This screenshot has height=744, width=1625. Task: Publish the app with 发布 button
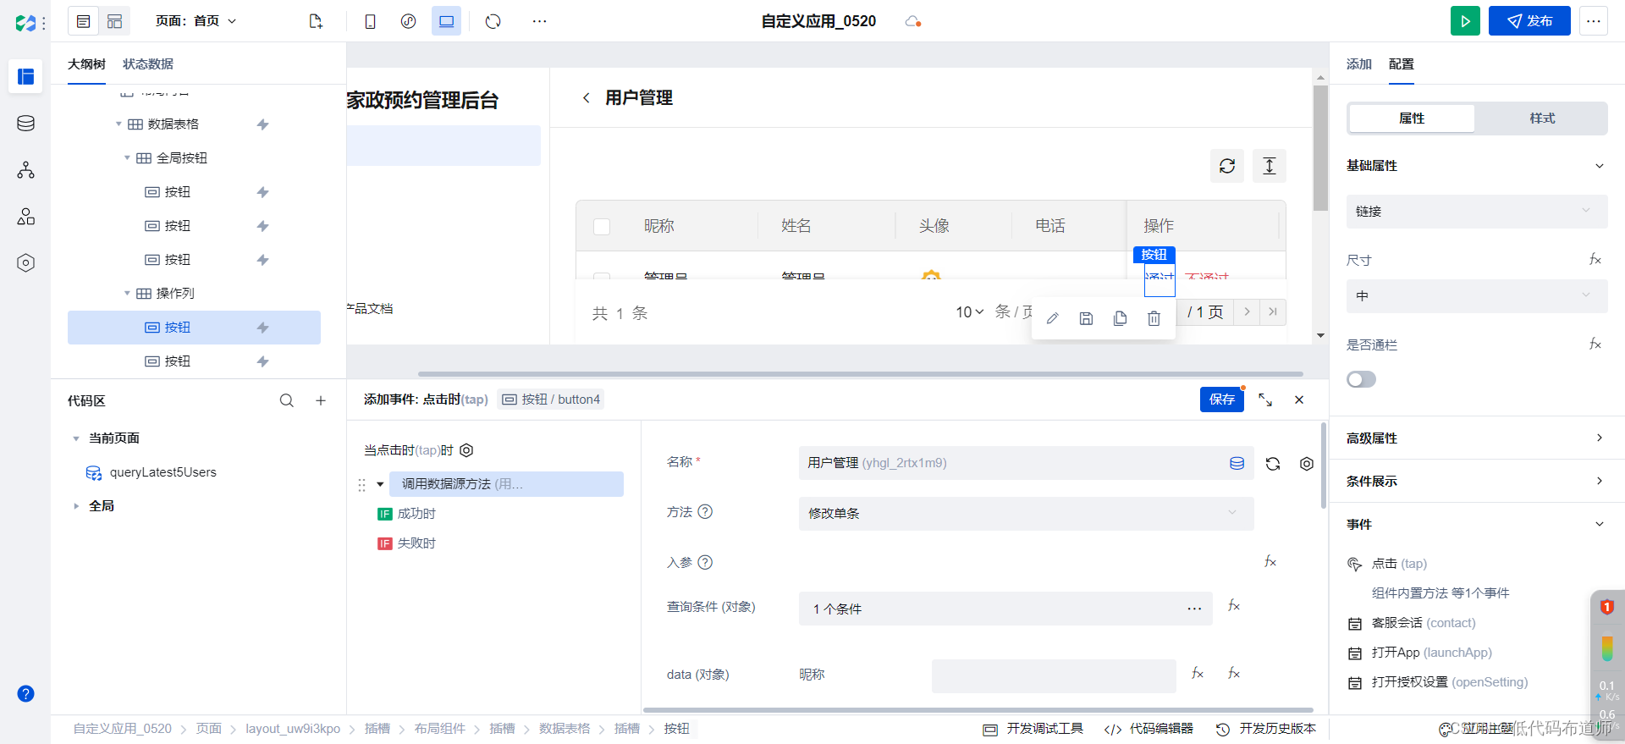(1529, 21)
